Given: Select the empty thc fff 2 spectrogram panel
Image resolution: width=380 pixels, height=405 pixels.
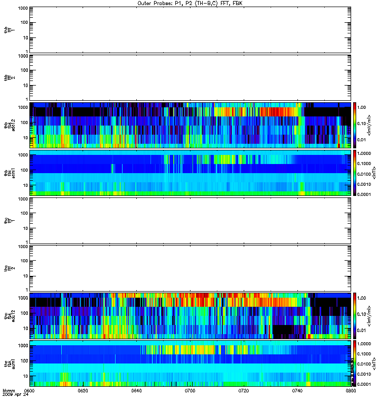Looking at the screenshot, I should (191, 268).
